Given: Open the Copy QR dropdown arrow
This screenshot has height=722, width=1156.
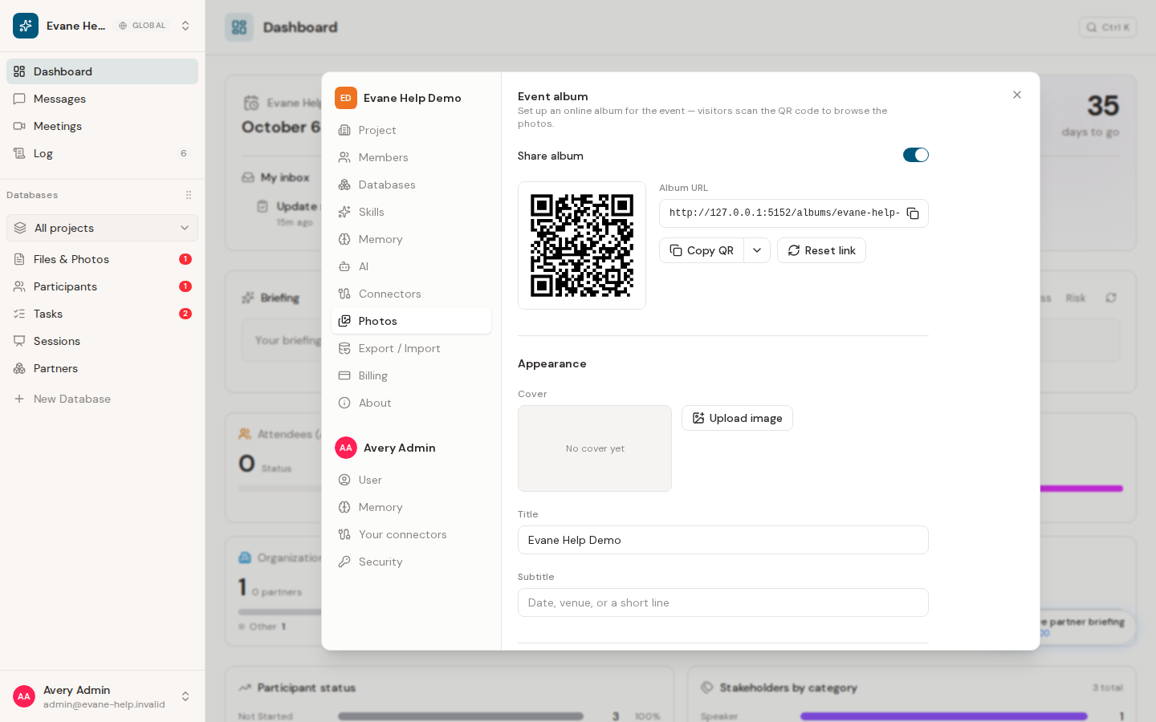Looking at the screenshot, I should click(x=757, y=250).
